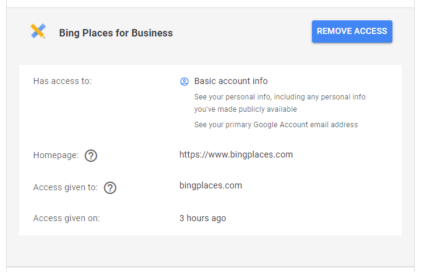Screen dimensions: 424x278
Task: Click the Bing Places app logo icon
Action: pyautogui.click(x=38, y=32)
